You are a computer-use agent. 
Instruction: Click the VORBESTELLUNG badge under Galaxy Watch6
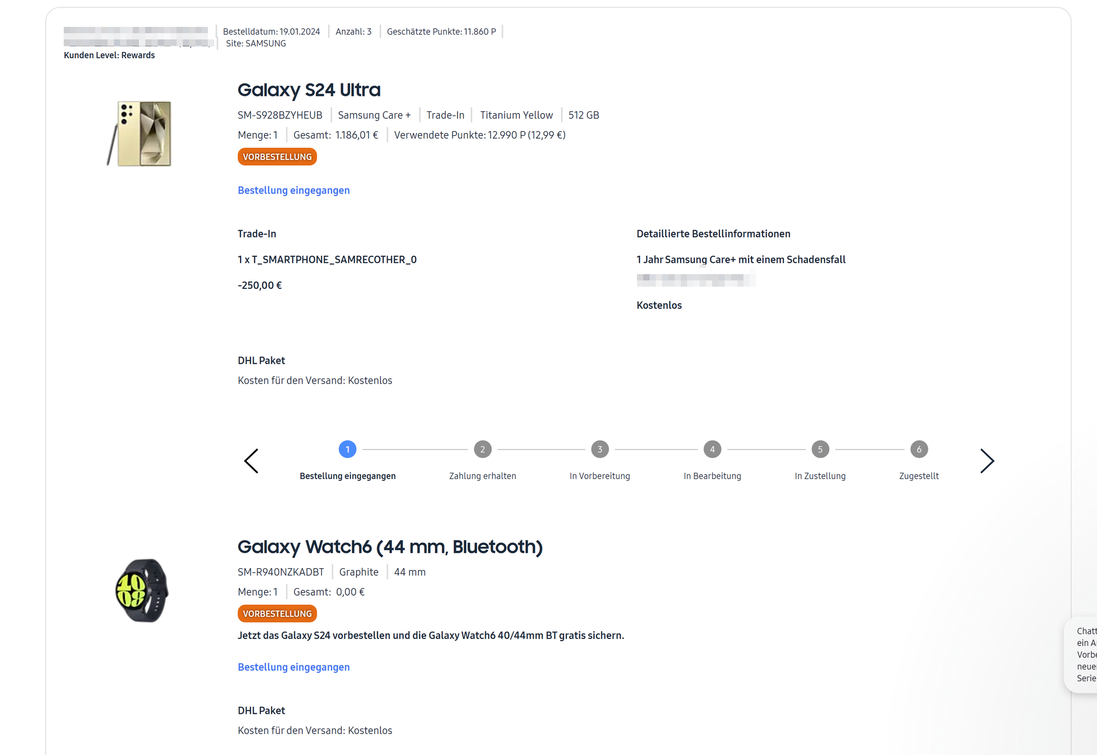277,614
